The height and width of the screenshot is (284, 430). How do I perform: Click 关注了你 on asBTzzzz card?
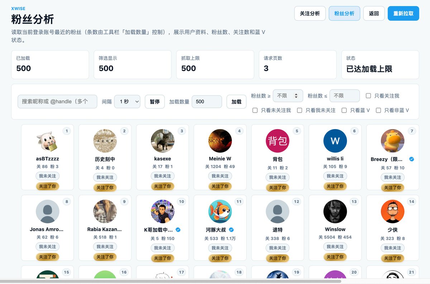point(47,186)
